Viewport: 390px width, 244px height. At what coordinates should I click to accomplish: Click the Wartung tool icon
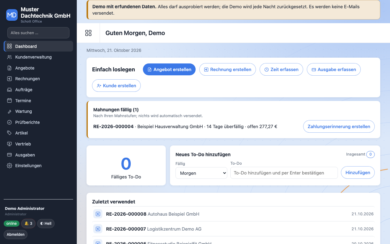9,111
